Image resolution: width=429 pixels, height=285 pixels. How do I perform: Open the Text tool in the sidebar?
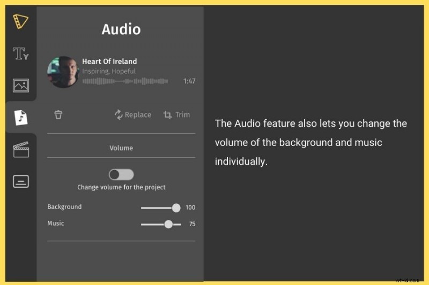point(20,53)
